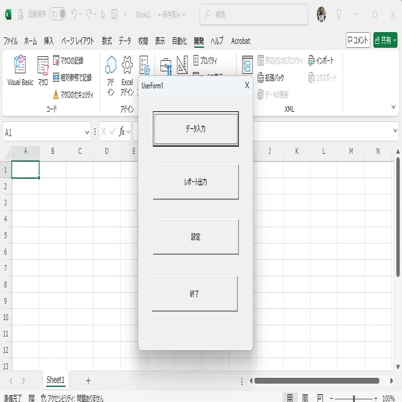Switch to page layout view icon
Screen dimensions: 402x402
pyautogui.click(x=305, y=398)
